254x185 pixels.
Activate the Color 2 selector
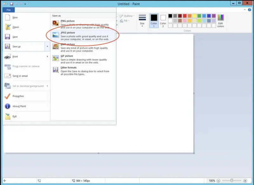click(163, 20)
